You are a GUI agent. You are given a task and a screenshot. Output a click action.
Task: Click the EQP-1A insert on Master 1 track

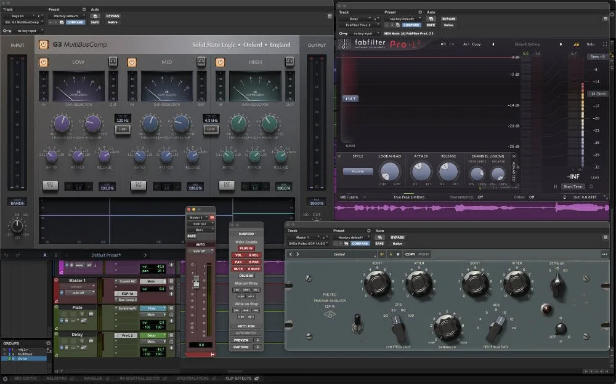click(x=128, y=294)
